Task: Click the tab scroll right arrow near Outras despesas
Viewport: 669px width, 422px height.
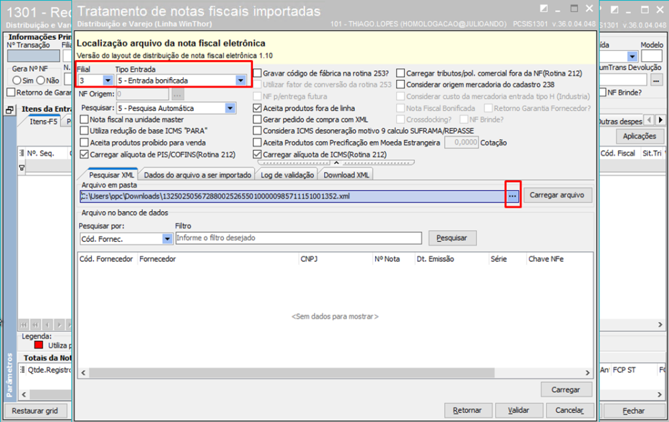Action: 661,120
